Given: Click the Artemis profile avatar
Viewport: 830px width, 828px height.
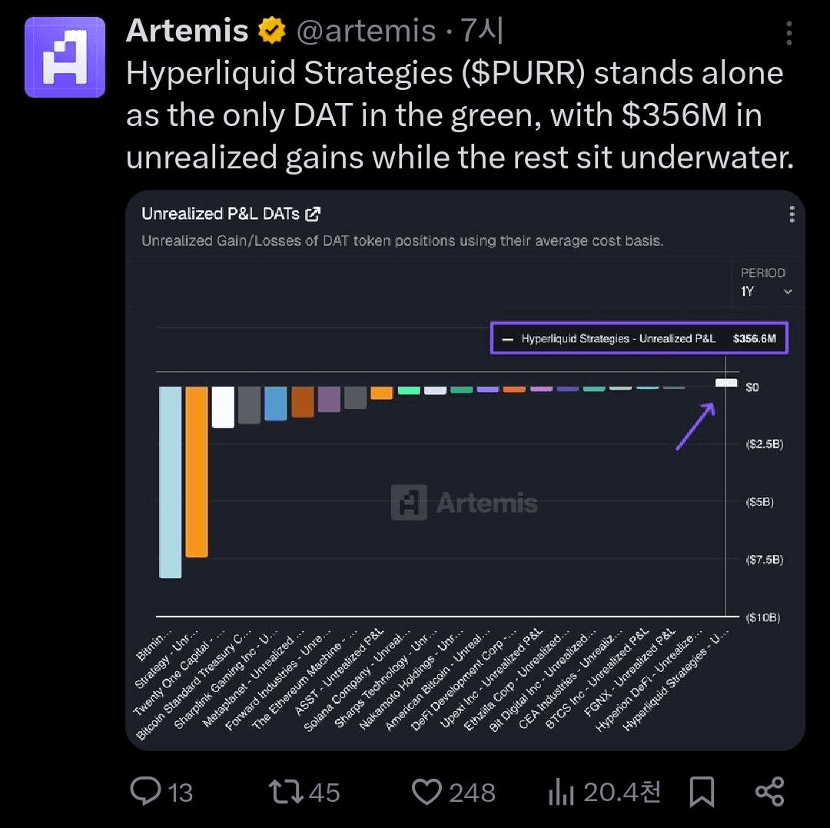Looking at the screenshot, I should tap(65, 57).
